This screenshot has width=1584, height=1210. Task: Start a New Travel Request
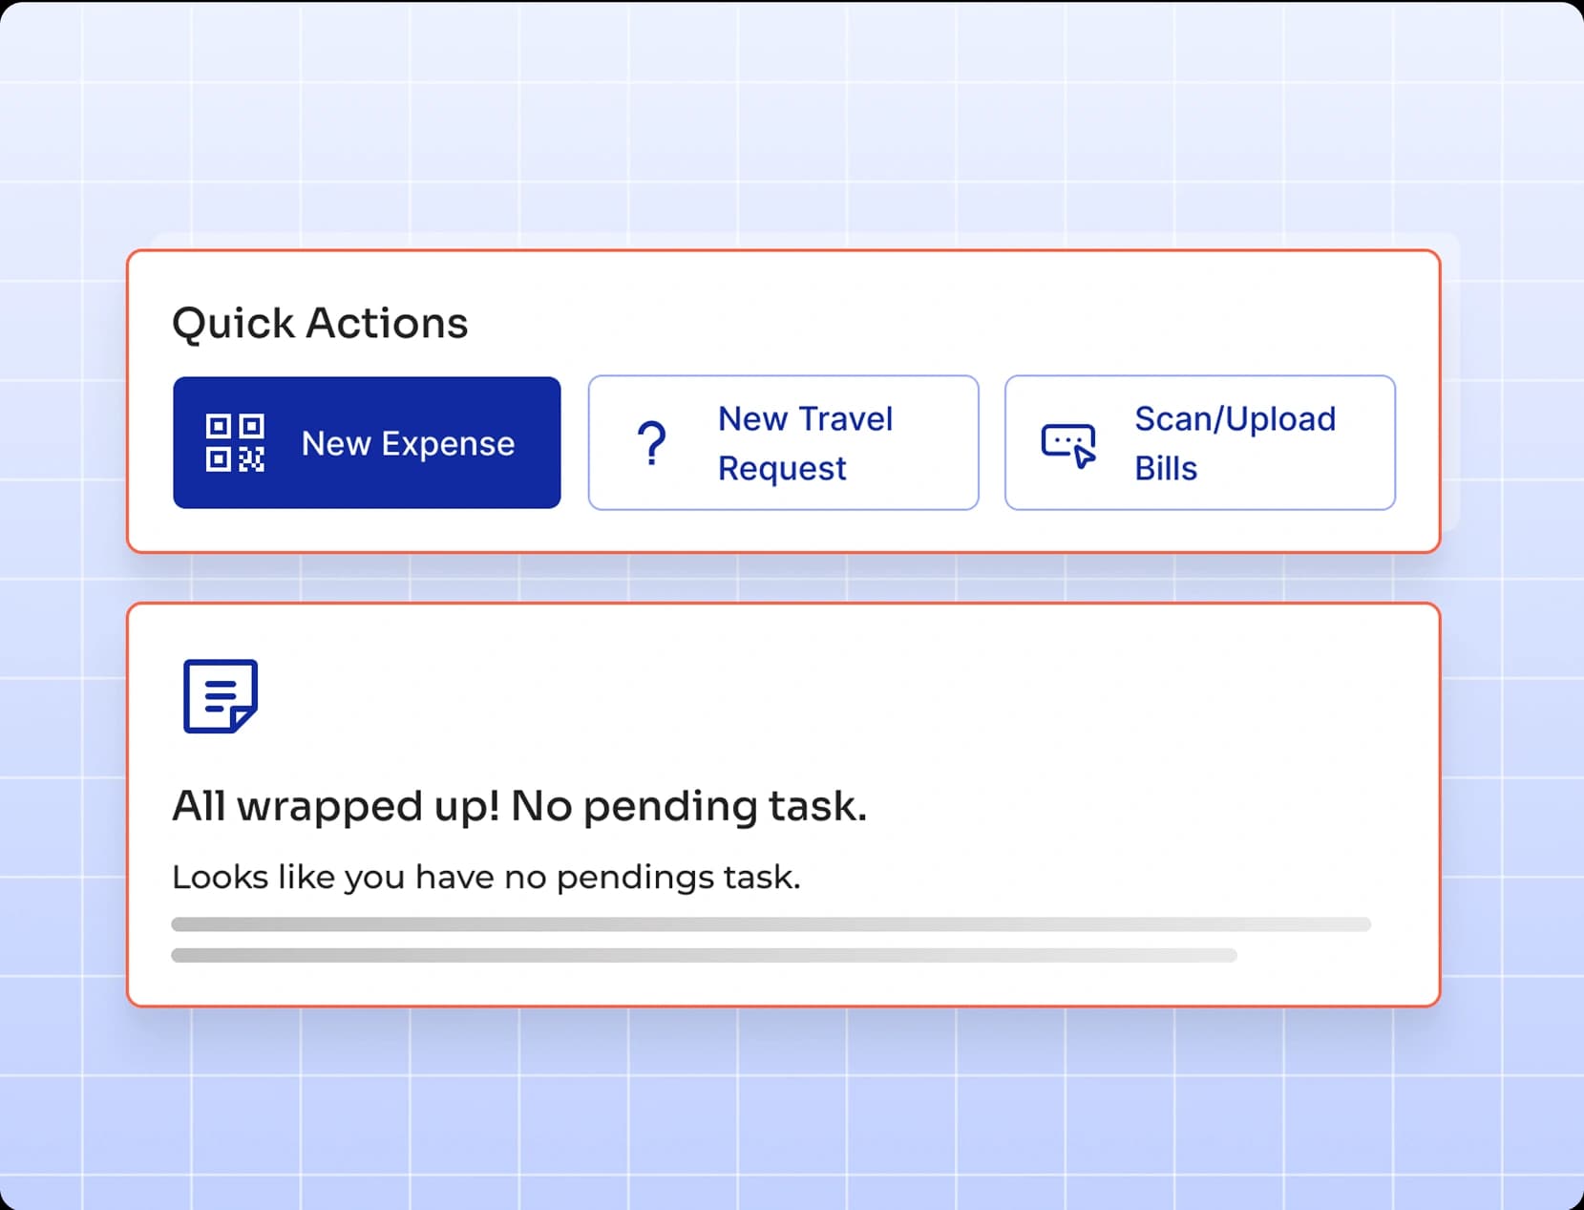tap(783, 442)
